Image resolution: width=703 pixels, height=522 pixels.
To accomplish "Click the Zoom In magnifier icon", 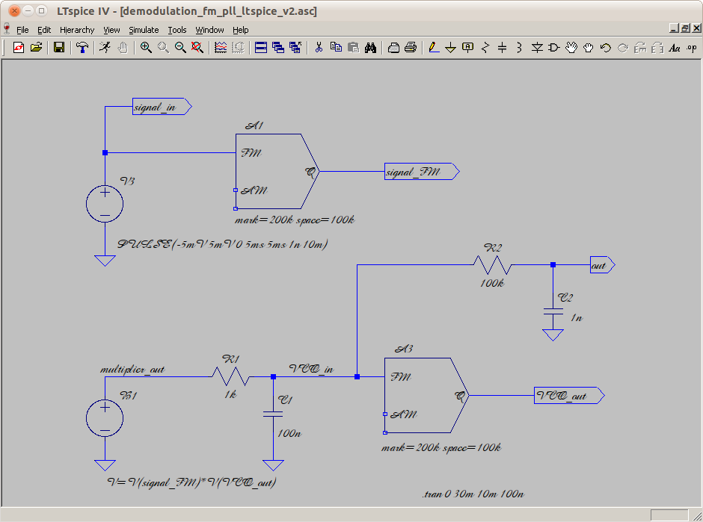I will click(146, 48).
